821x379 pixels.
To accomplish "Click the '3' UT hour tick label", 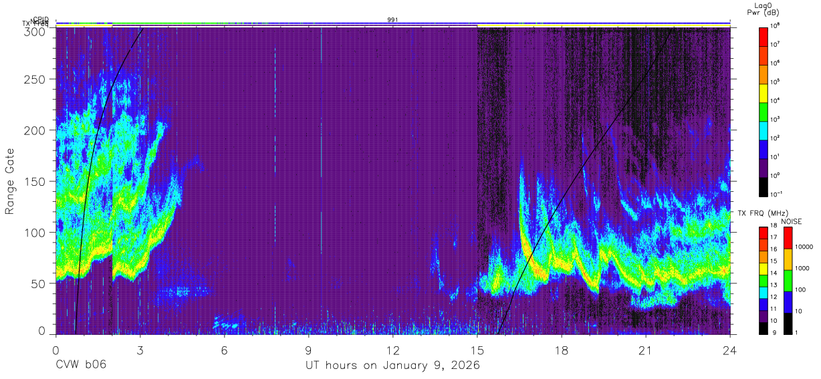I will tap(140, 350).
